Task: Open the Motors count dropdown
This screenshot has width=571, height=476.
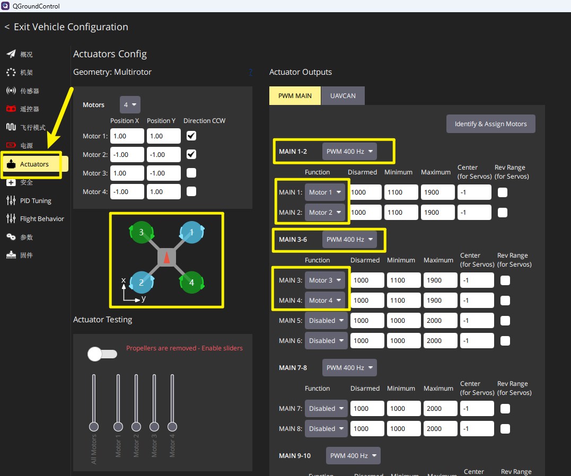Action: pos(130,105)
